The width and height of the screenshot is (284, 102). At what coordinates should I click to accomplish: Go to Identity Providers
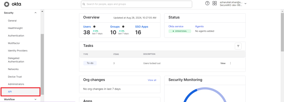pos(17,51)
